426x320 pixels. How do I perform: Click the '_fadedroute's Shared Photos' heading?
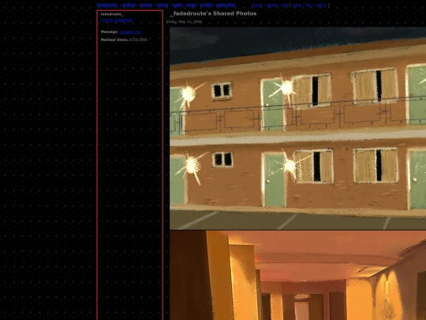(213, 13)
